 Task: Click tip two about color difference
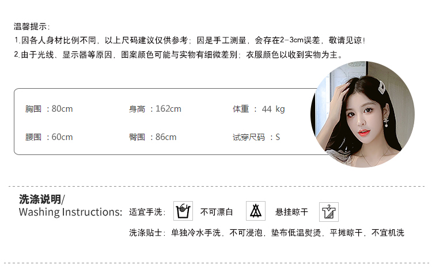pos(179,55)
